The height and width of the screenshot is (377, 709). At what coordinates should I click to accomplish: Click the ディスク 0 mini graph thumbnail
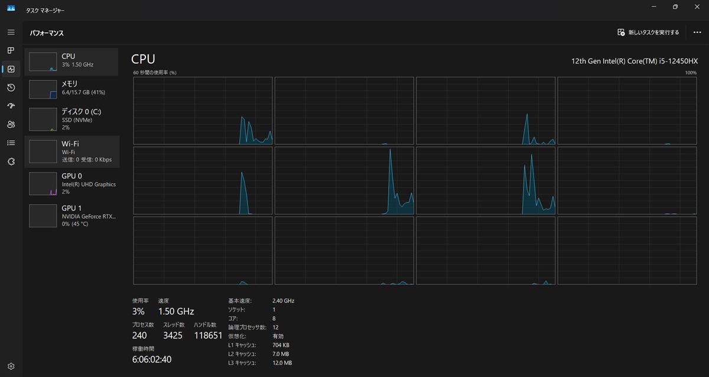[43, 119]
